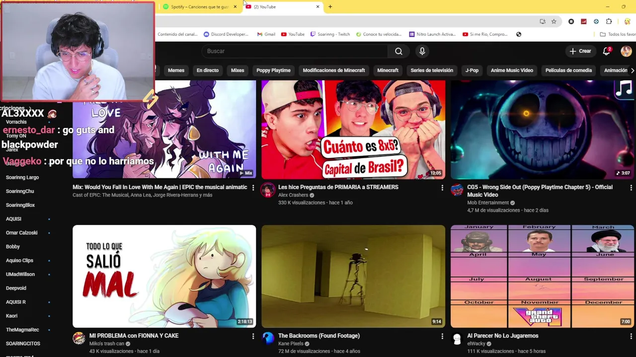This screenshot has height=357, width=636.
Task: Click the red chart extension icon
Action: point(583,21)
